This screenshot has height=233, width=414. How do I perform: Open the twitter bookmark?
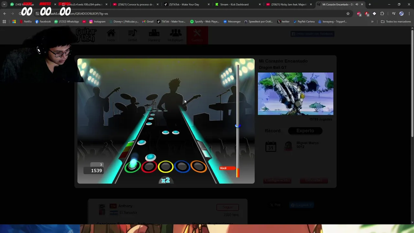283,22
